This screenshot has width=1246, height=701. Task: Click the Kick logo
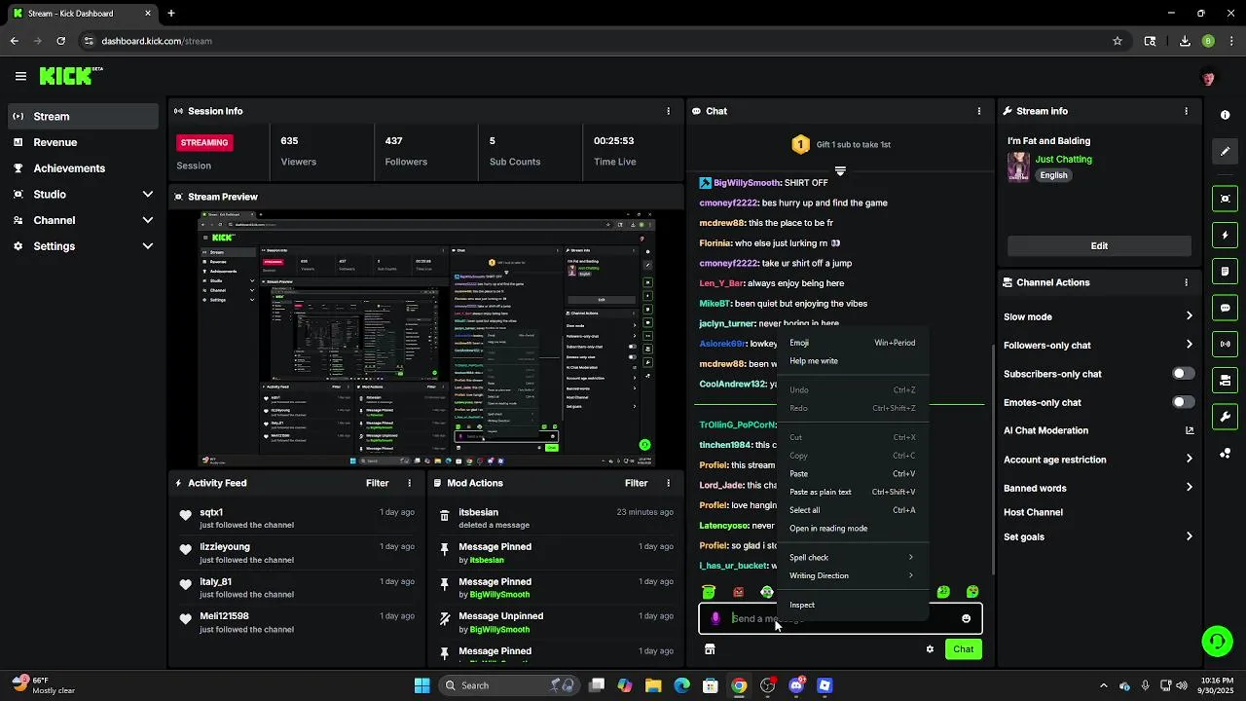pyautogui.click(x=70, y=75)
